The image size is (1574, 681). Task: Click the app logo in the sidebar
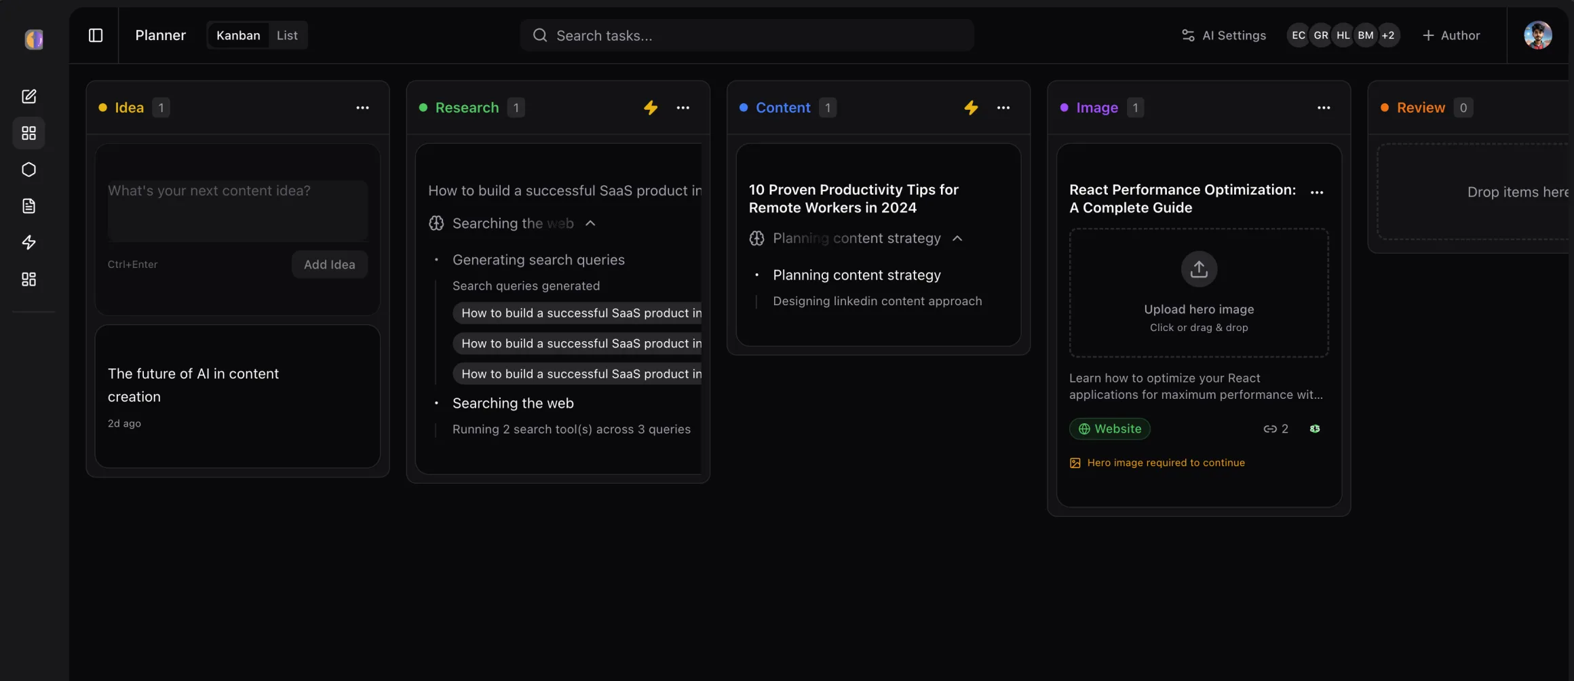point(34,39)
